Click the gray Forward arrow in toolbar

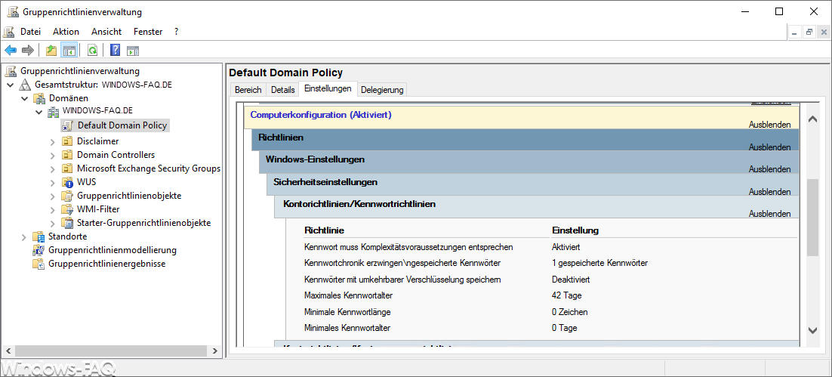pos(28,51)
